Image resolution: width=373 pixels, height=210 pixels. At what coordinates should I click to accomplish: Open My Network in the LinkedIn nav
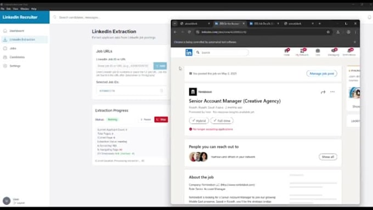(302, 52)
